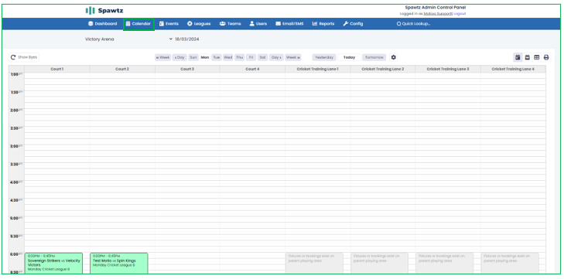Click the 5:00 time label

(16, 218)
